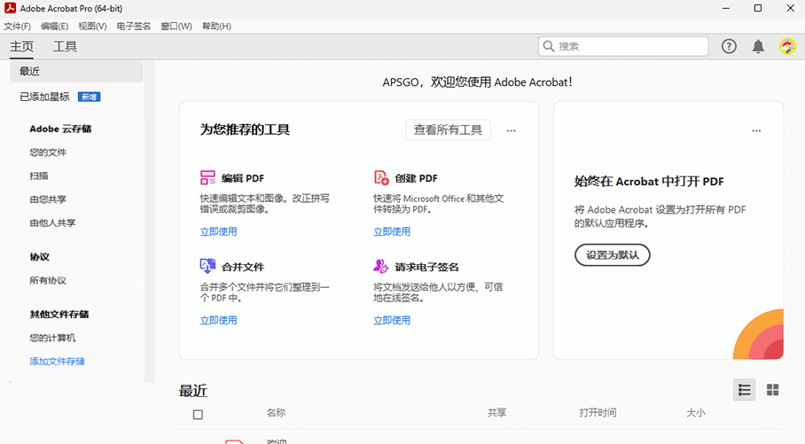Screen dimensions: 805x444
Task: Open the 窗口(W) menu
Action: (x=176, y=27)
